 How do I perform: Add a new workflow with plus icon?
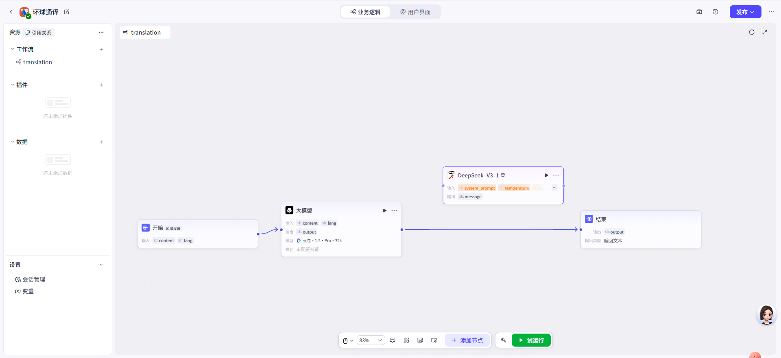101,49
